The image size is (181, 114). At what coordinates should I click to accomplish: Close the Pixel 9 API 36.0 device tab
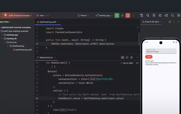(x=161, y=22)
